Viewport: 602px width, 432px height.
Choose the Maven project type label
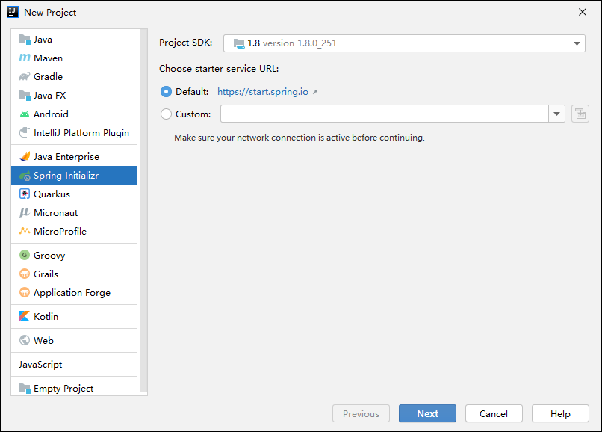(x=48, y=58)
